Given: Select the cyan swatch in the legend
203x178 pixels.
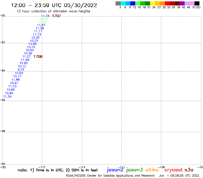Looking at the screenshot, I should [123, 3].
